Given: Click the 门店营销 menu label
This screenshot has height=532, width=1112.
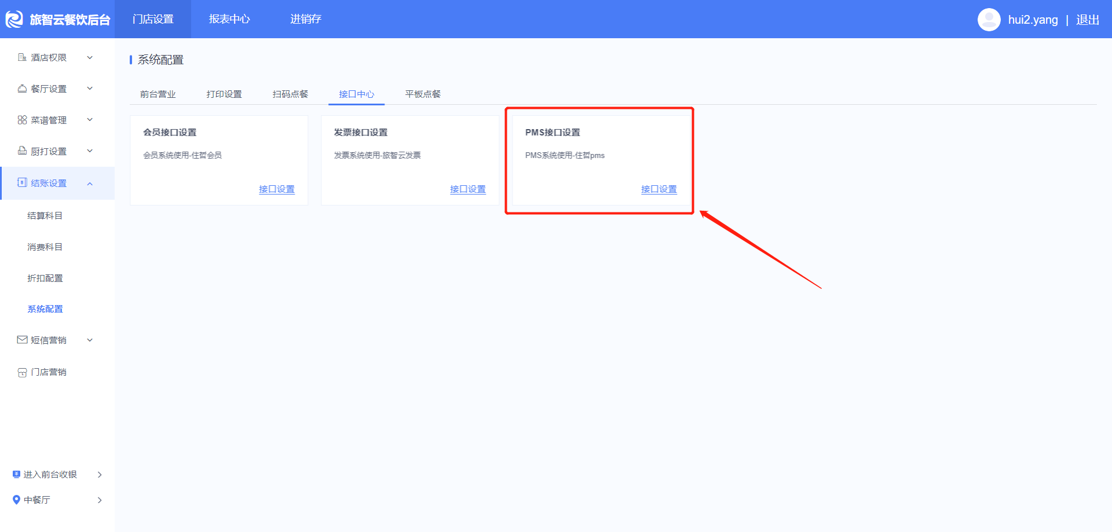Looking at the screenshot, I should coord(49,372).
